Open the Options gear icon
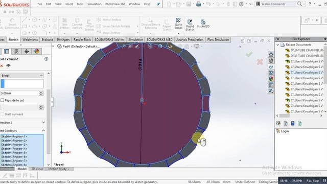This screenshot has width=327, height=184. pyautogui.click(x=241, y=4)
